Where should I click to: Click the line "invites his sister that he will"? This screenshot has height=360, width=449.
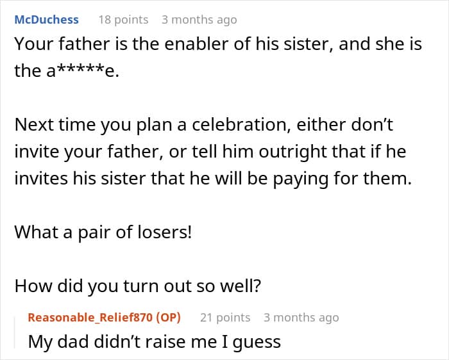(212, 178)
